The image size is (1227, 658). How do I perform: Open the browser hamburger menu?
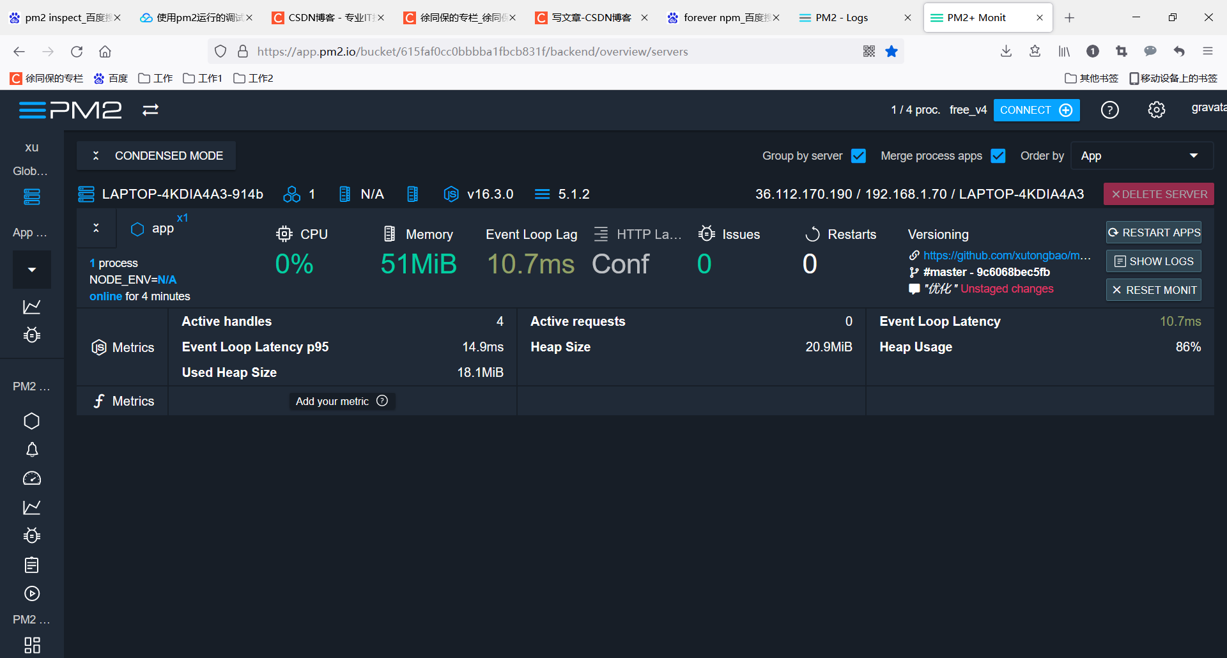pyautogui.click(x=1208, y=51)
